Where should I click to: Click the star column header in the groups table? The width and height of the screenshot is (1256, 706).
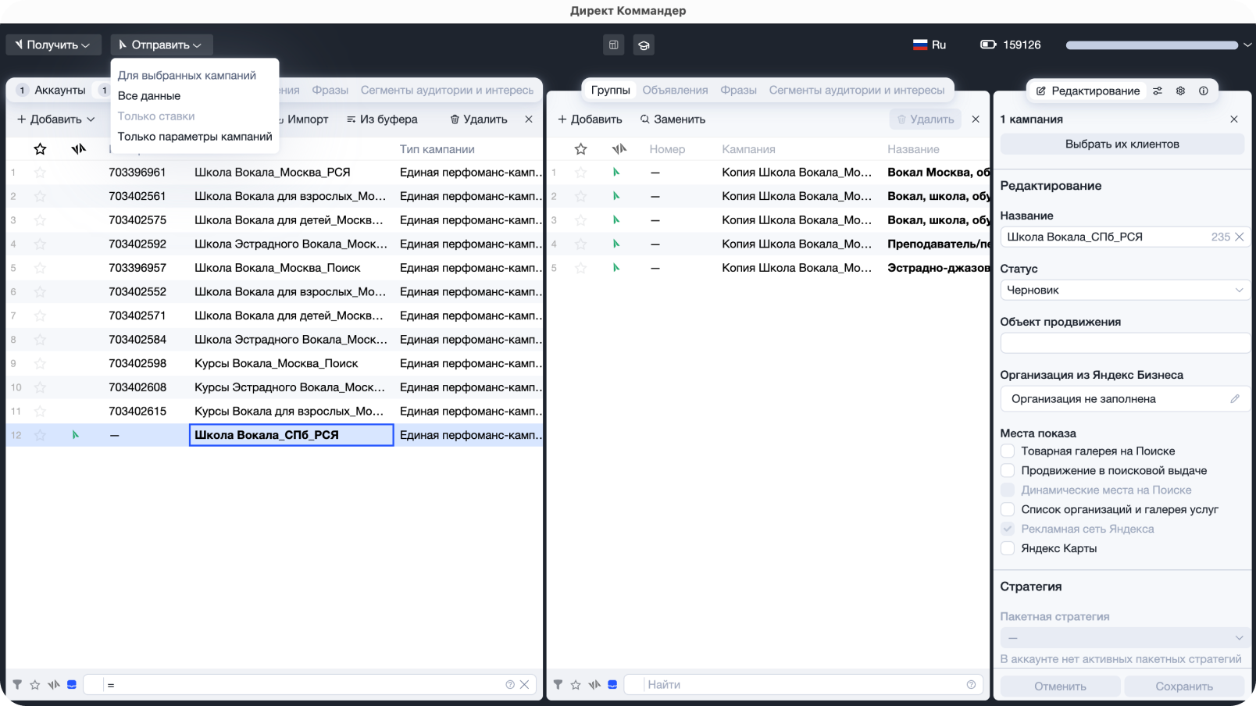click(580, 149)
